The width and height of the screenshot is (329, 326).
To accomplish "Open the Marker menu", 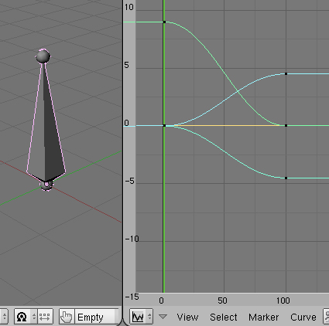I will pos(263,317).
